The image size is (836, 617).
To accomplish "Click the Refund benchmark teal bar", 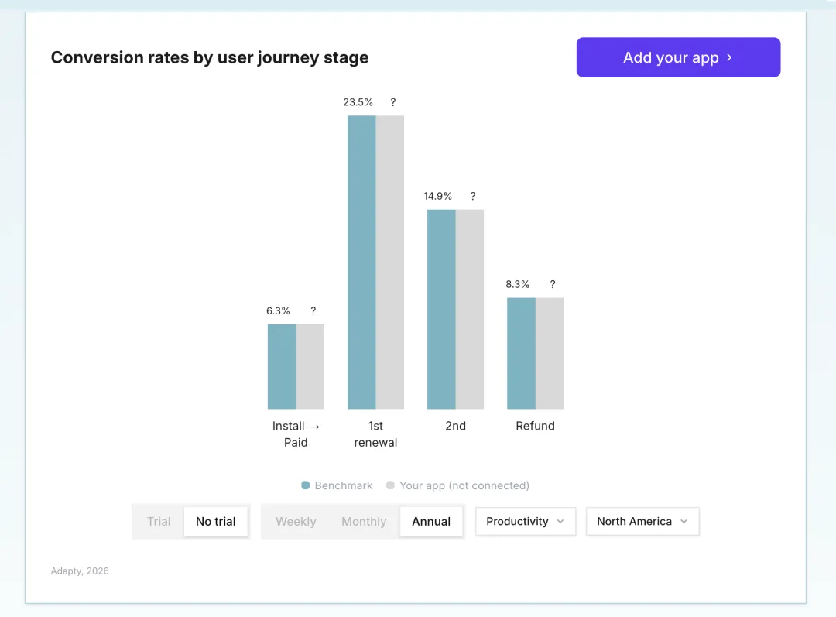I will [x=521, y=353].
